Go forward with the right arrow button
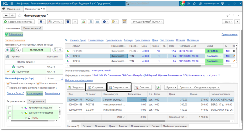244x131 pixels. click(x=12, y=15)
